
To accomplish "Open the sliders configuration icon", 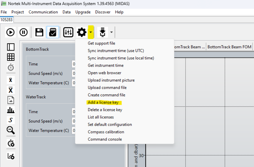I will pos(68,32).
